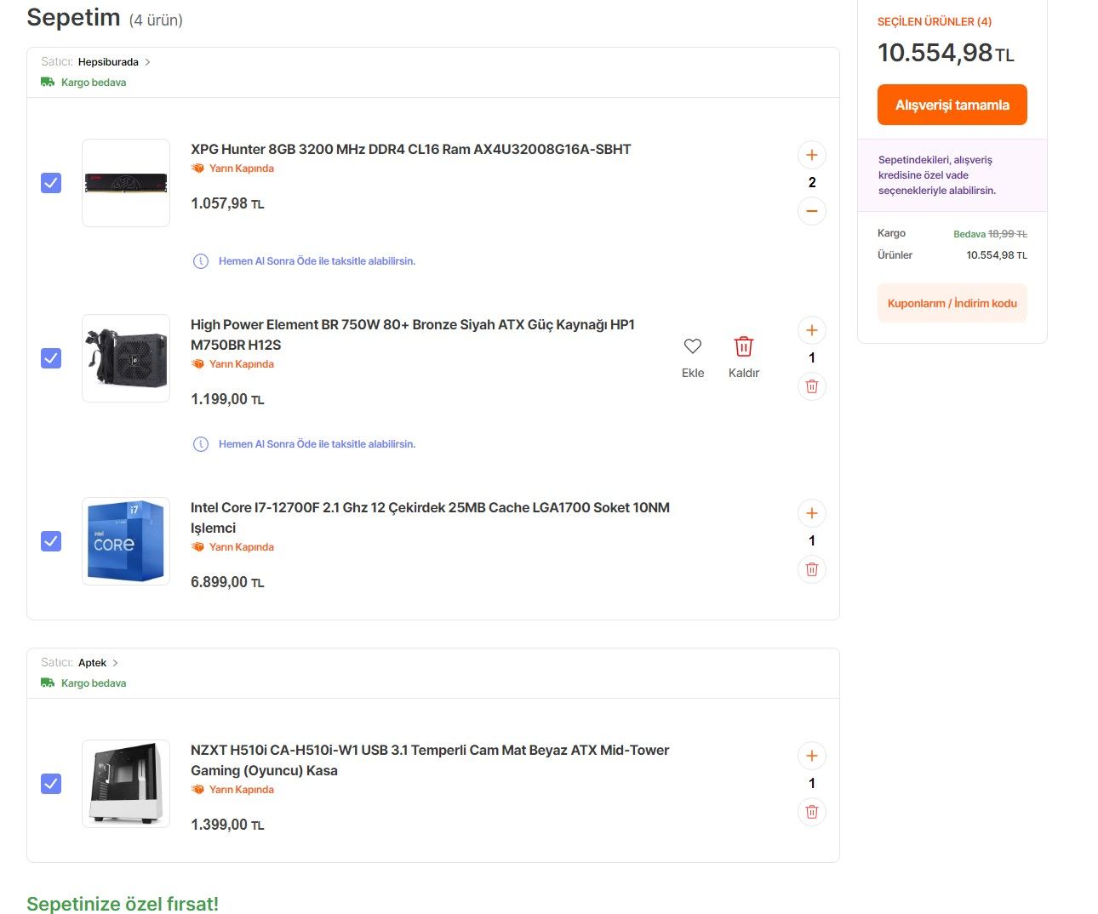Open Hepsiburada seller page via chevron
Viewport: 1098px width, 914px height.
pos(147,62)
